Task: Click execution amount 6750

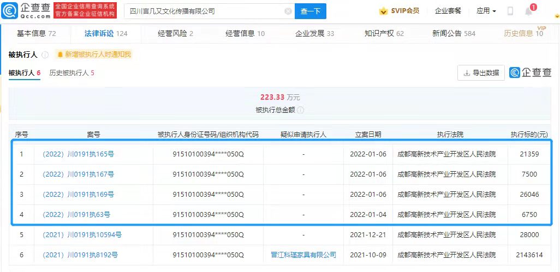Action: point(529,215)
